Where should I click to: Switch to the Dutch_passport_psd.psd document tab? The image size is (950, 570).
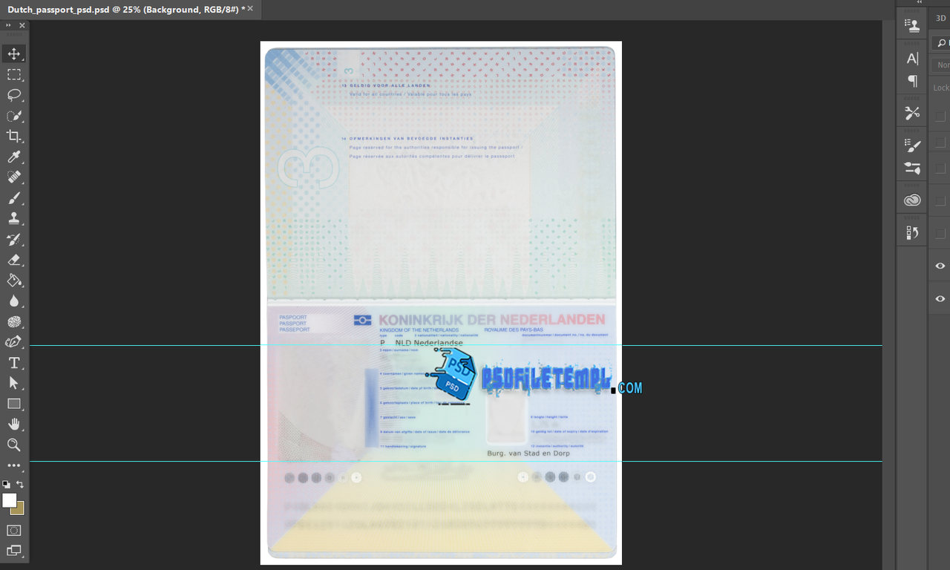pos(125,9)
